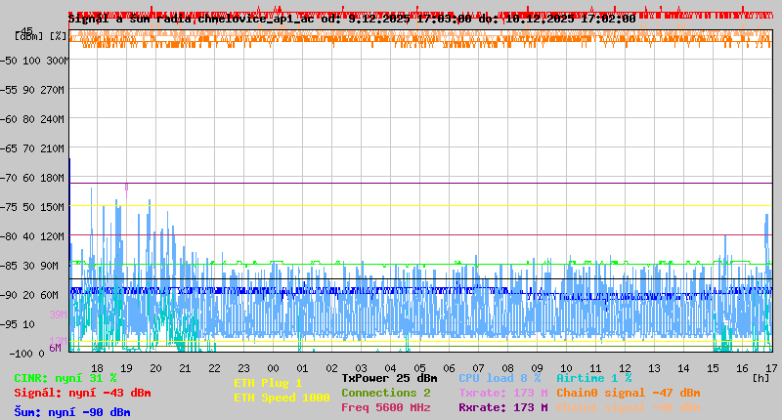The width and height of the screenshot is (782, 420).
Task: Click the Connections 2 legend entry
Action: coord(386,393)
